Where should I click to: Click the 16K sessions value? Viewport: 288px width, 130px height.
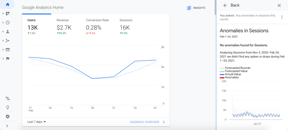pyautogui.click(x=125, y=28)
